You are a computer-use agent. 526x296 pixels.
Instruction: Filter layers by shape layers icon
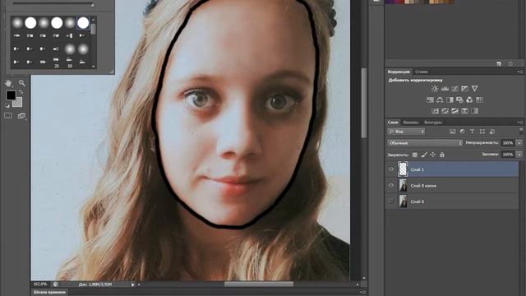point(482,132)
